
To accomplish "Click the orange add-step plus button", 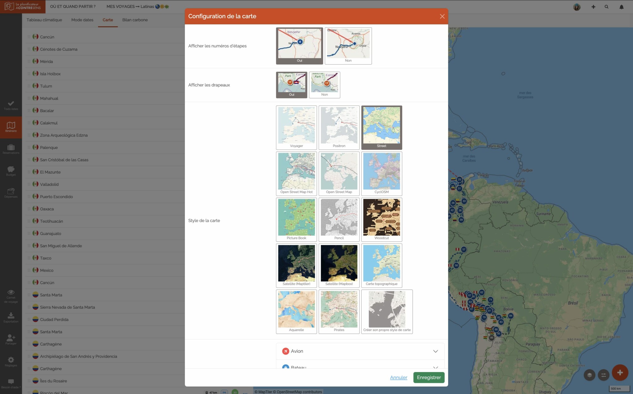I will [x=620, y=372].
